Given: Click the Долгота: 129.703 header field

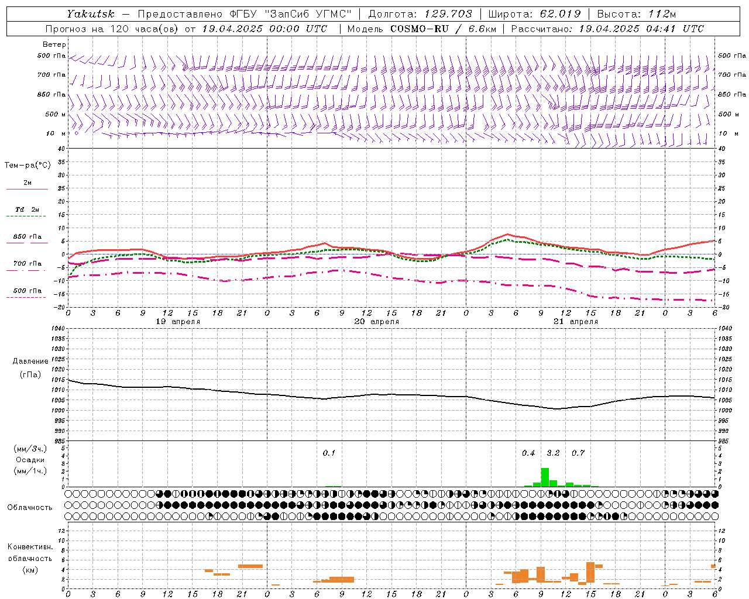Looking at the screenshot, I should 420,14.
